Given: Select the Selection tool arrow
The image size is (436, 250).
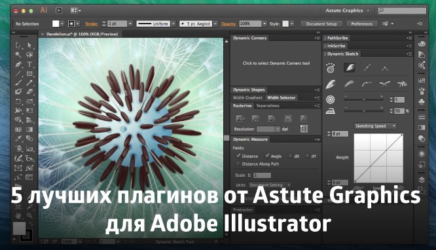Looking at the screenshot, I should [x=18, y=45].
